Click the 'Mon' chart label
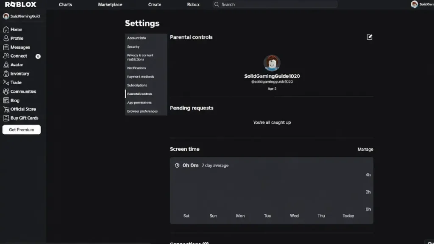Viewport: 434px width, 244px height. coord(240,216)
